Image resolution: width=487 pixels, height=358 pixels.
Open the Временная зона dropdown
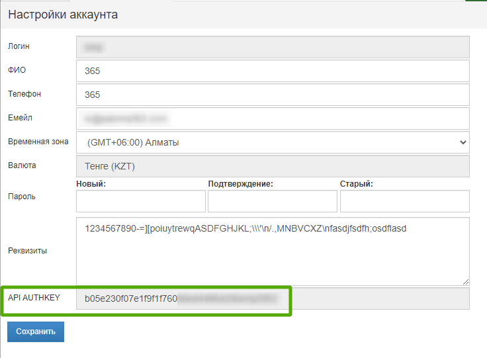point(273,142)
